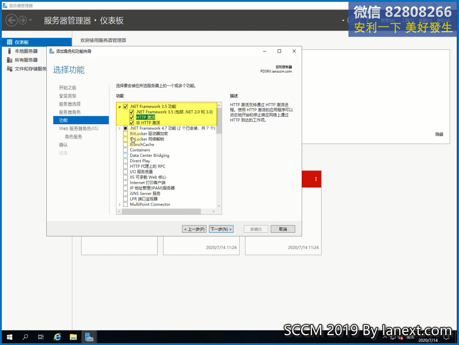Screen dimensions: 459x345
Task: Click the vertical scrollbar thumb in feature list
Action: (x=219, y=121)
